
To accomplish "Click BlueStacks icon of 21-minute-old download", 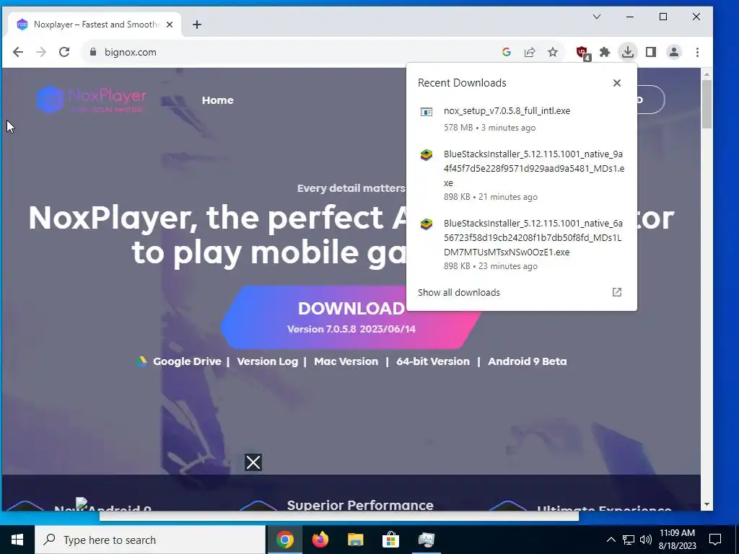I will 426,155.
